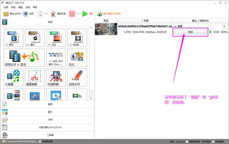Click the 视频 filmstrip icon

5,22
